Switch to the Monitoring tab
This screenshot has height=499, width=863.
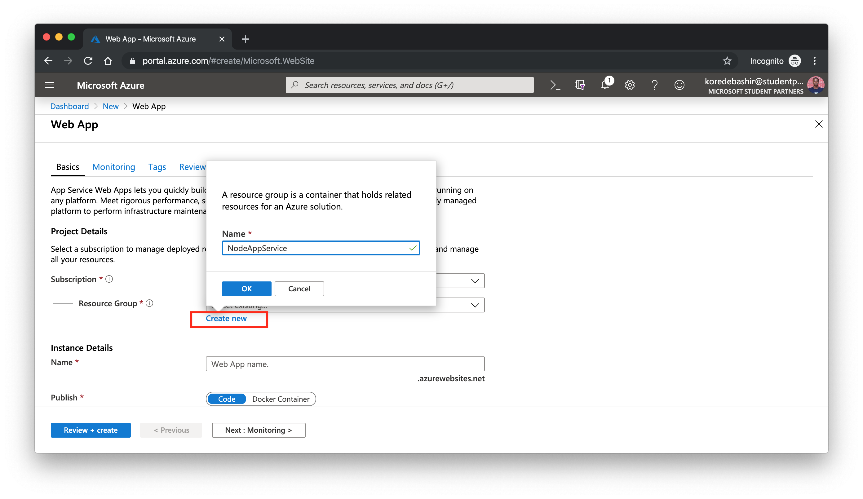(114, 167)
